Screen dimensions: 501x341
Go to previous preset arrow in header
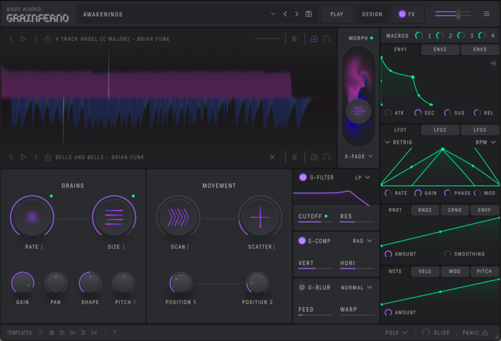point(285,14)
